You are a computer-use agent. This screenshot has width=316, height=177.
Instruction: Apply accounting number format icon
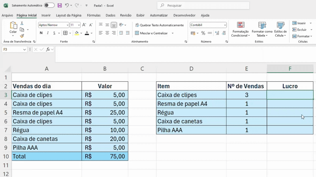coord(193,33)
